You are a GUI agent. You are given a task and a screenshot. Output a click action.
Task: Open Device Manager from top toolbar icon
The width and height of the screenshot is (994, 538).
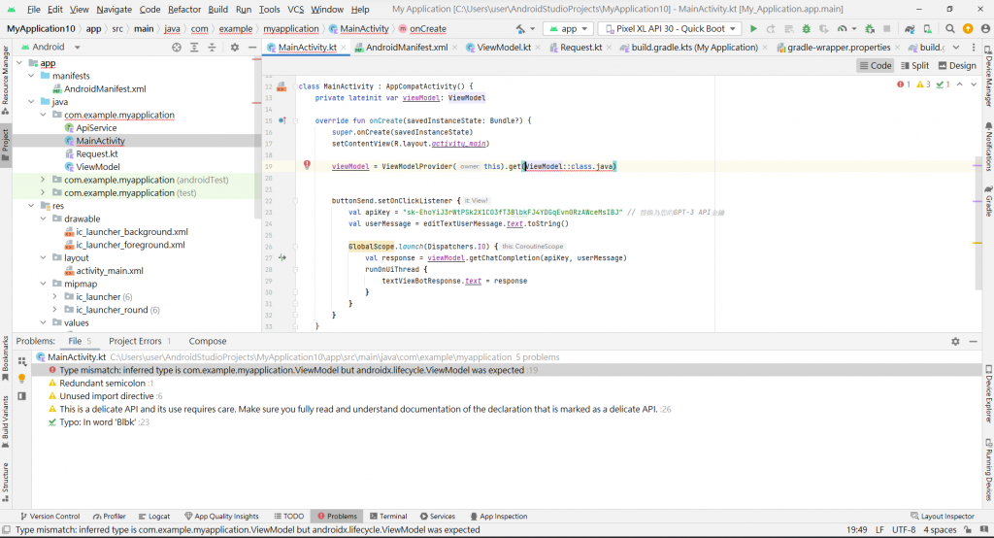pyautogui.click(x=927, y=28)
